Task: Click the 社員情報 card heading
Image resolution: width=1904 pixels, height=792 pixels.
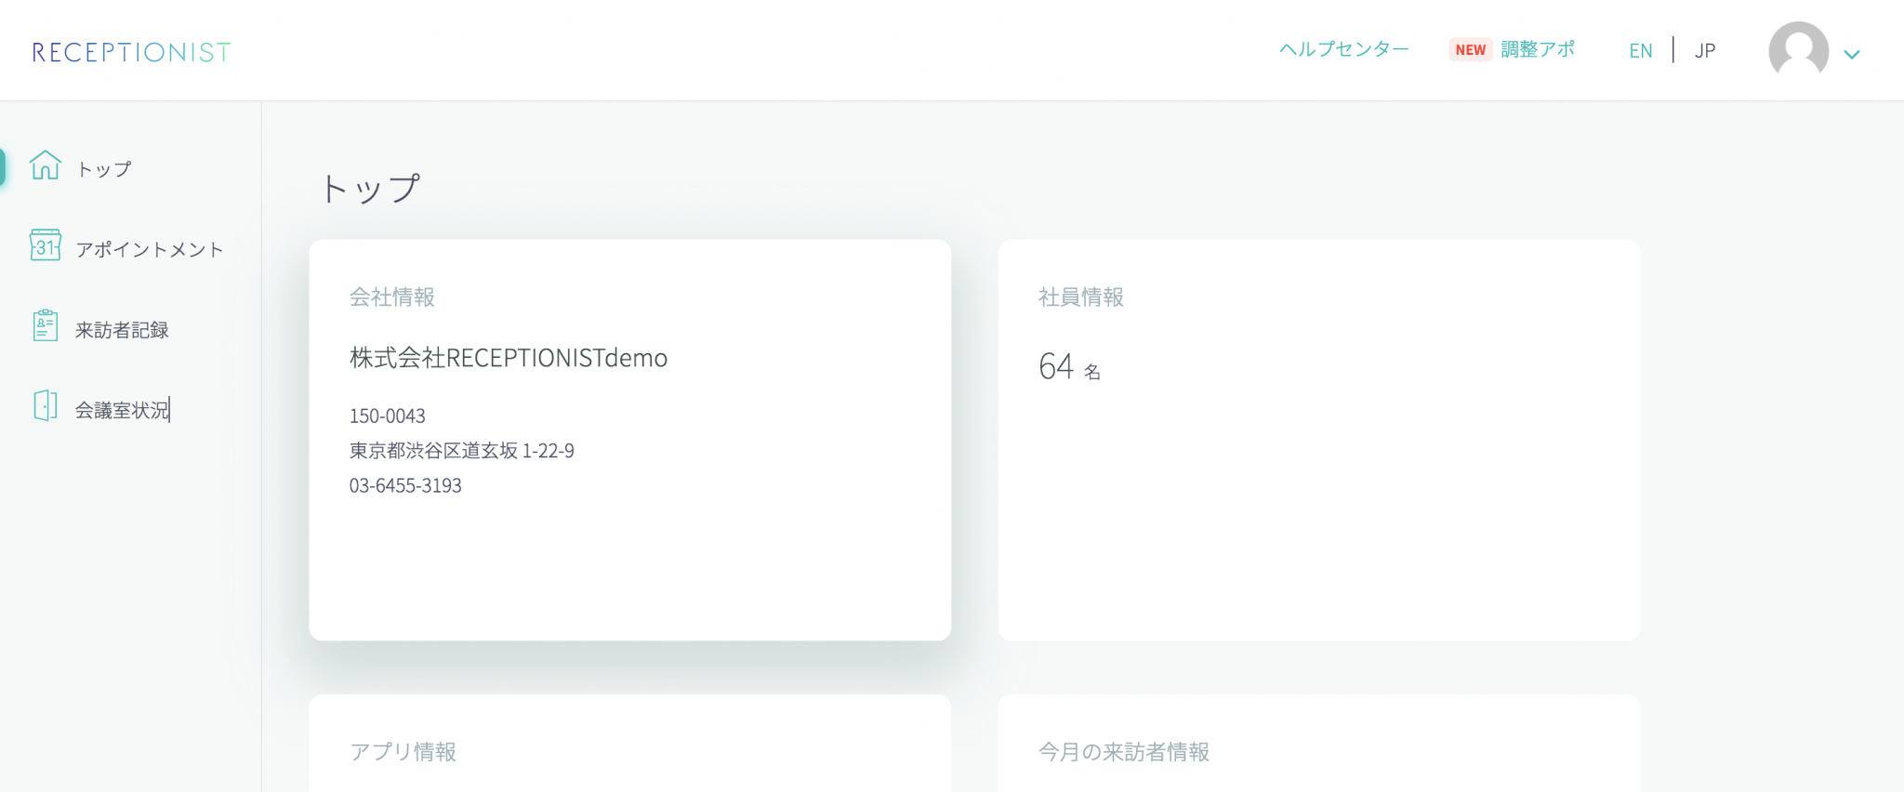Action: [x=1081, y=297]
